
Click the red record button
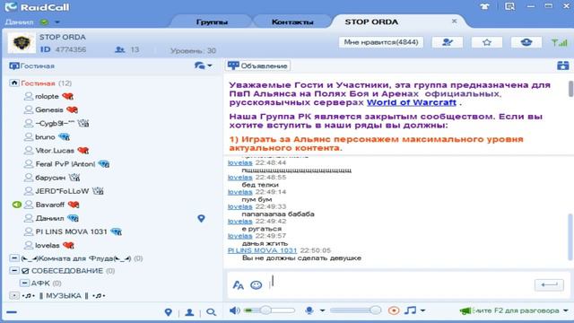pos(394,310)
